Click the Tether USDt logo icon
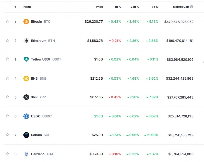This screenshot has width=204, height=162. 26,59
